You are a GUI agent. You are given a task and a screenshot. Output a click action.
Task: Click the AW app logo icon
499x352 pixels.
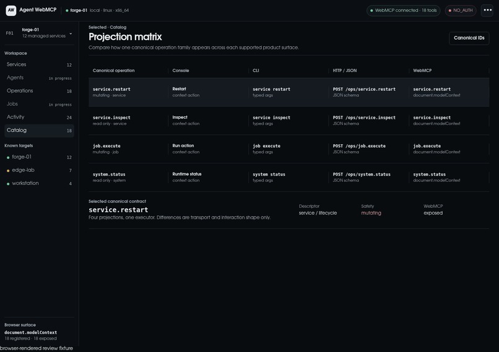(11, 10)
